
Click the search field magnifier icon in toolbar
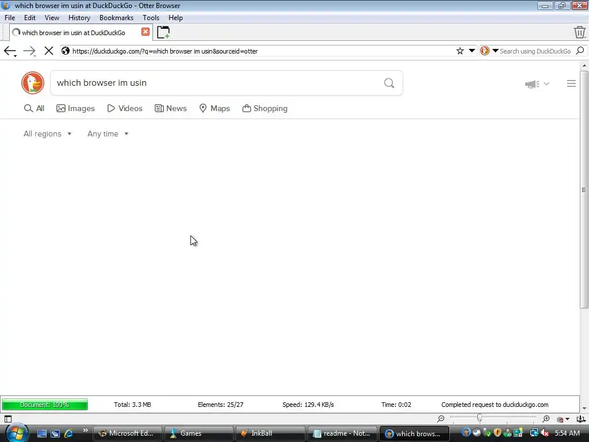[580, 51]
